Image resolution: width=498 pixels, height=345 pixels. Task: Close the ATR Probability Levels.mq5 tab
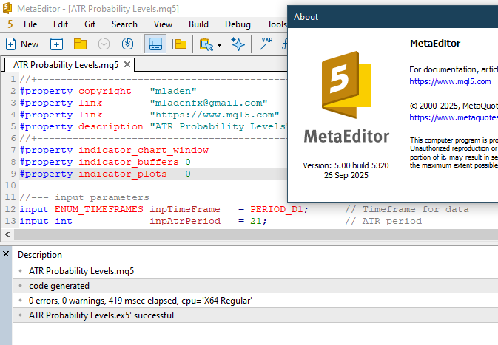point(127,65)
